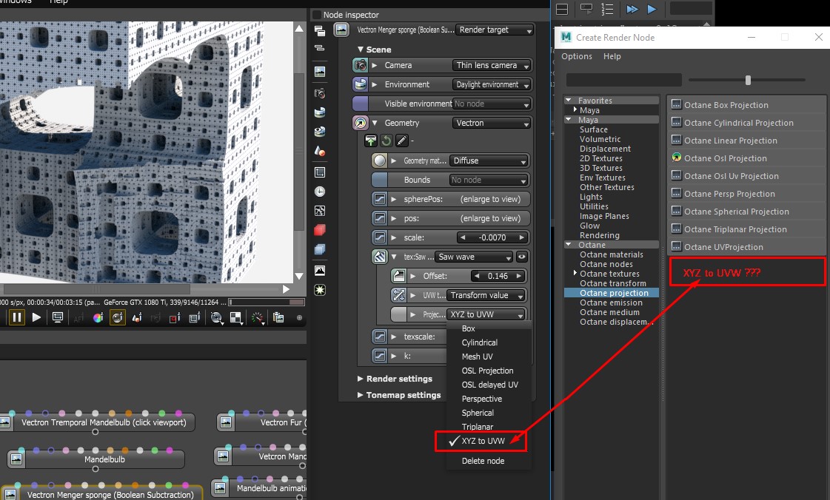Collapse the Scene section
Screen dimensions: 830x500
pos(361,49)
